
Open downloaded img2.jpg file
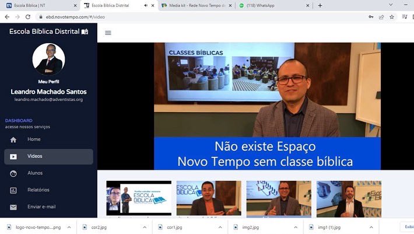tap(250, 227)
